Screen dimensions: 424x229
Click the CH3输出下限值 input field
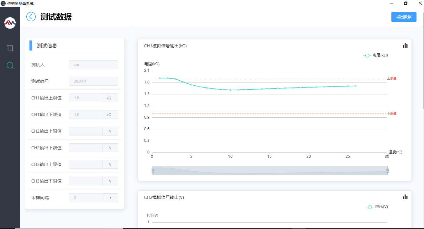click(86, 181)
